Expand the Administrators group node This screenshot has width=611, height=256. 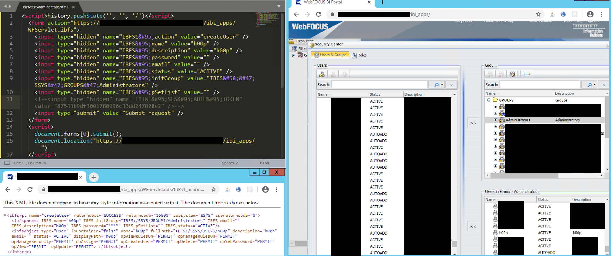coord(495,120)
